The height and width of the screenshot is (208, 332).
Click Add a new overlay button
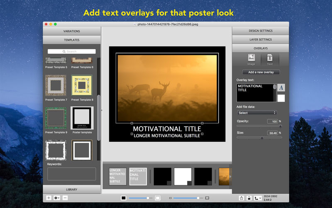261,72
